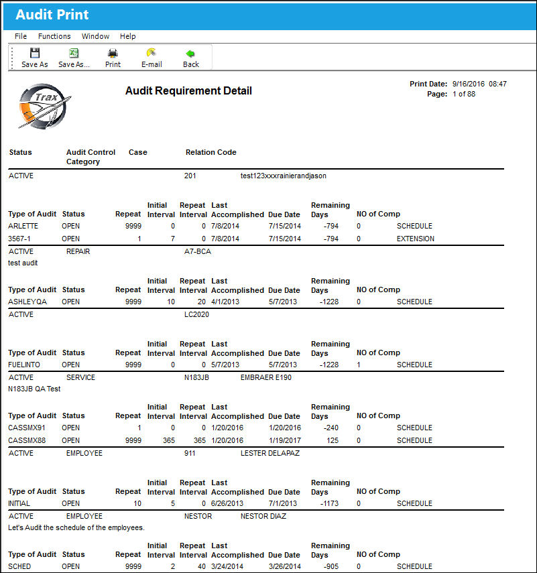Click relation code LC2020
Viewport: 537px width, 573px height.
click(x=196, y=314)
